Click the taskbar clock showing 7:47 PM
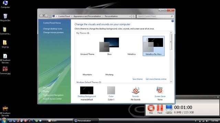Viewport: 220px width, 123px height. click(x=214, y=121)
